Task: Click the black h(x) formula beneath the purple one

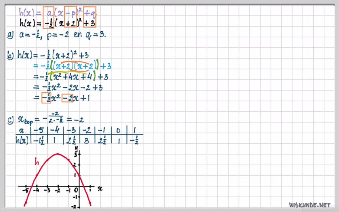Action: click(57, 23)
